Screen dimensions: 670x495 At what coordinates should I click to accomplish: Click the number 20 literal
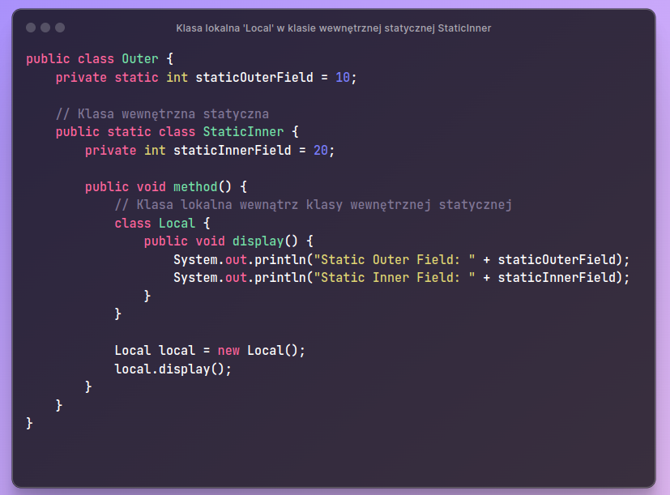320,151
